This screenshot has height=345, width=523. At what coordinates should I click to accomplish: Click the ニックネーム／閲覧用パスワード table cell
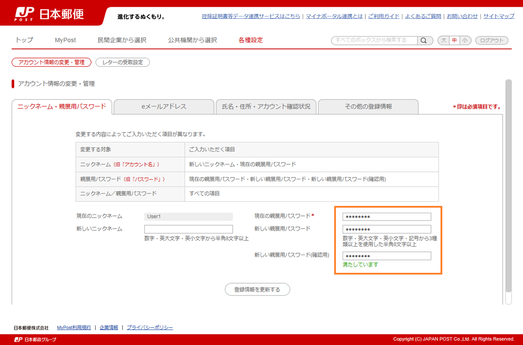[x=130, y=193]
